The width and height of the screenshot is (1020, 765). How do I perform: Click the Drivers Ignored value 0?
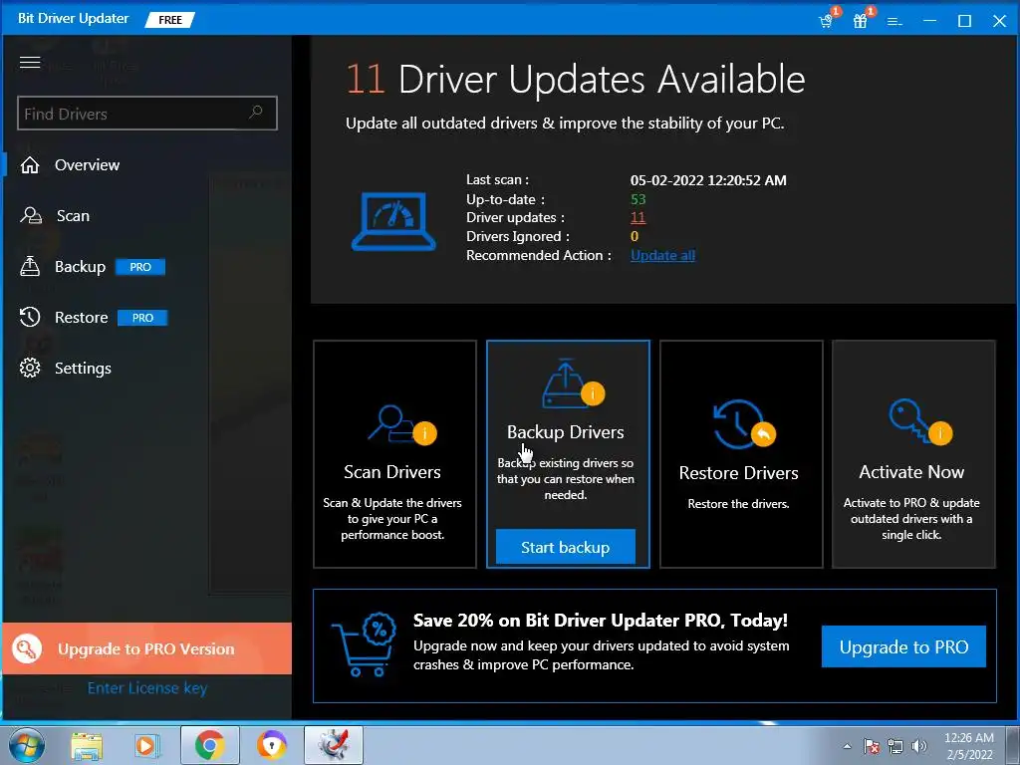pos(635,236)
